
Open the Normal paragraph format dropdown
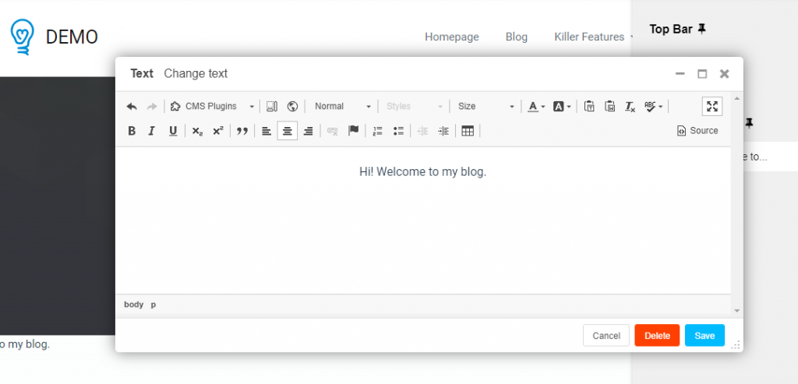pyautogui.click(x=342, y=107)
